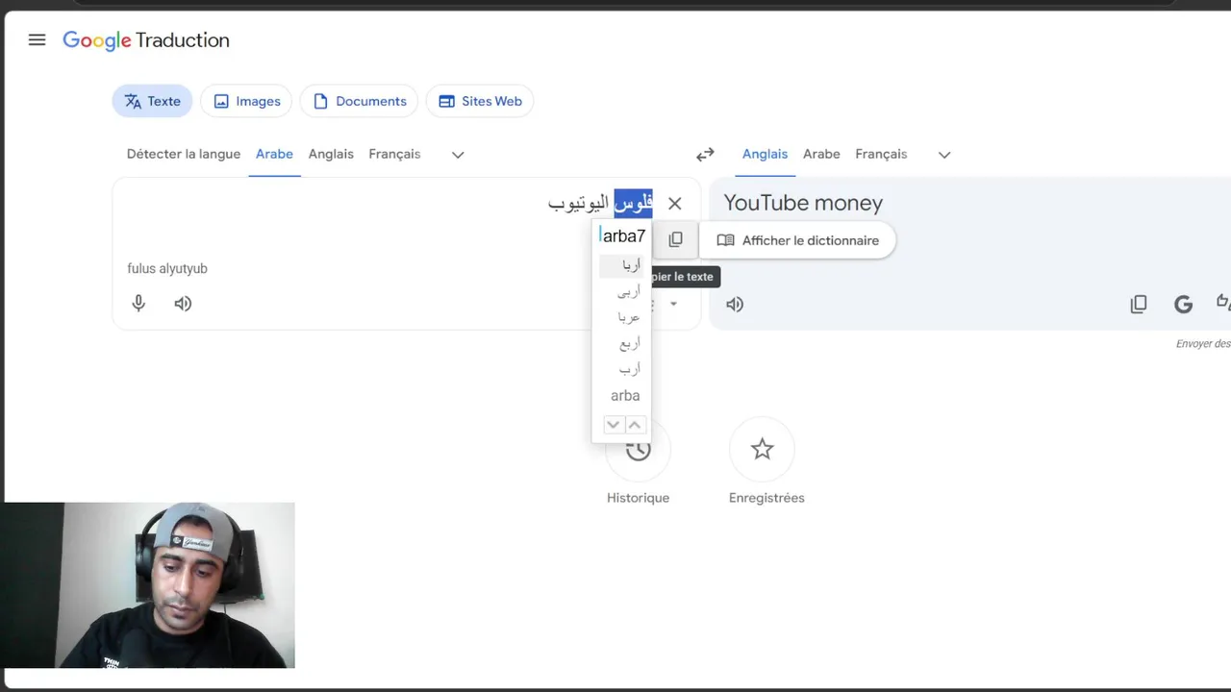
Task: Switch to Sites Web translation mode
Action: [x=480, y=101]
